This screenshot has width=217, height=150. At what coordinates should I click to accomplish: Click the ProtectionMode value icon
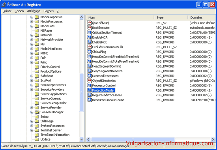pyautogui.click(x=90, y=90)
